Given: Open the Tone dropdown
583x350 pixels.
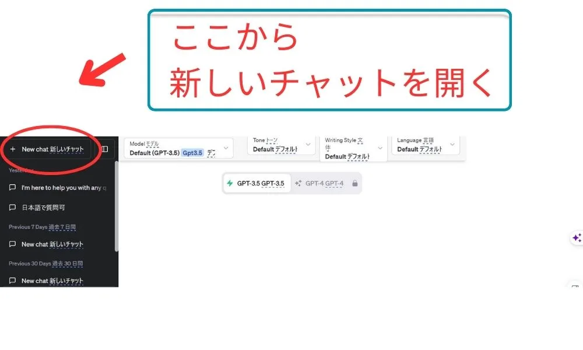Looking at the screenshot, I should click(x=281, y=145).
